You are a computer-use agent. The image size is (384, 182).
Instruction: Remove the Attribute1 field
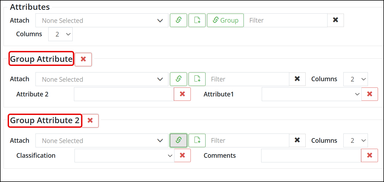[370, 94]
